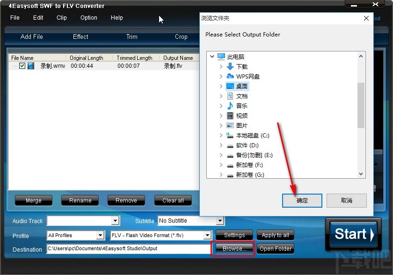Confirm folder selection with 确定 button

pyautogui.click(x=302, y=200)
